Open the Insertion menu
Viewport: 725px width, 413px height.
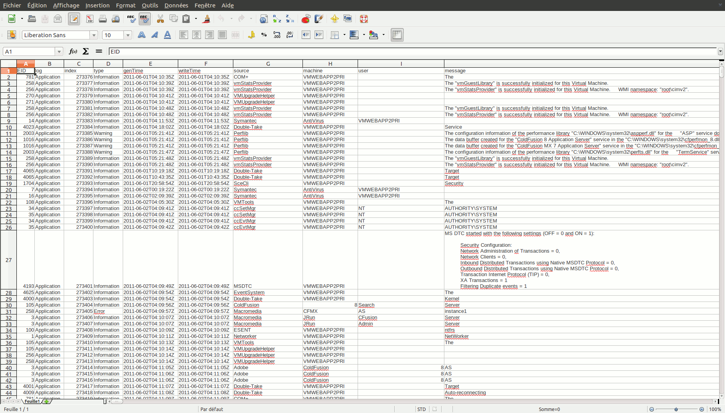coord(97,5)
